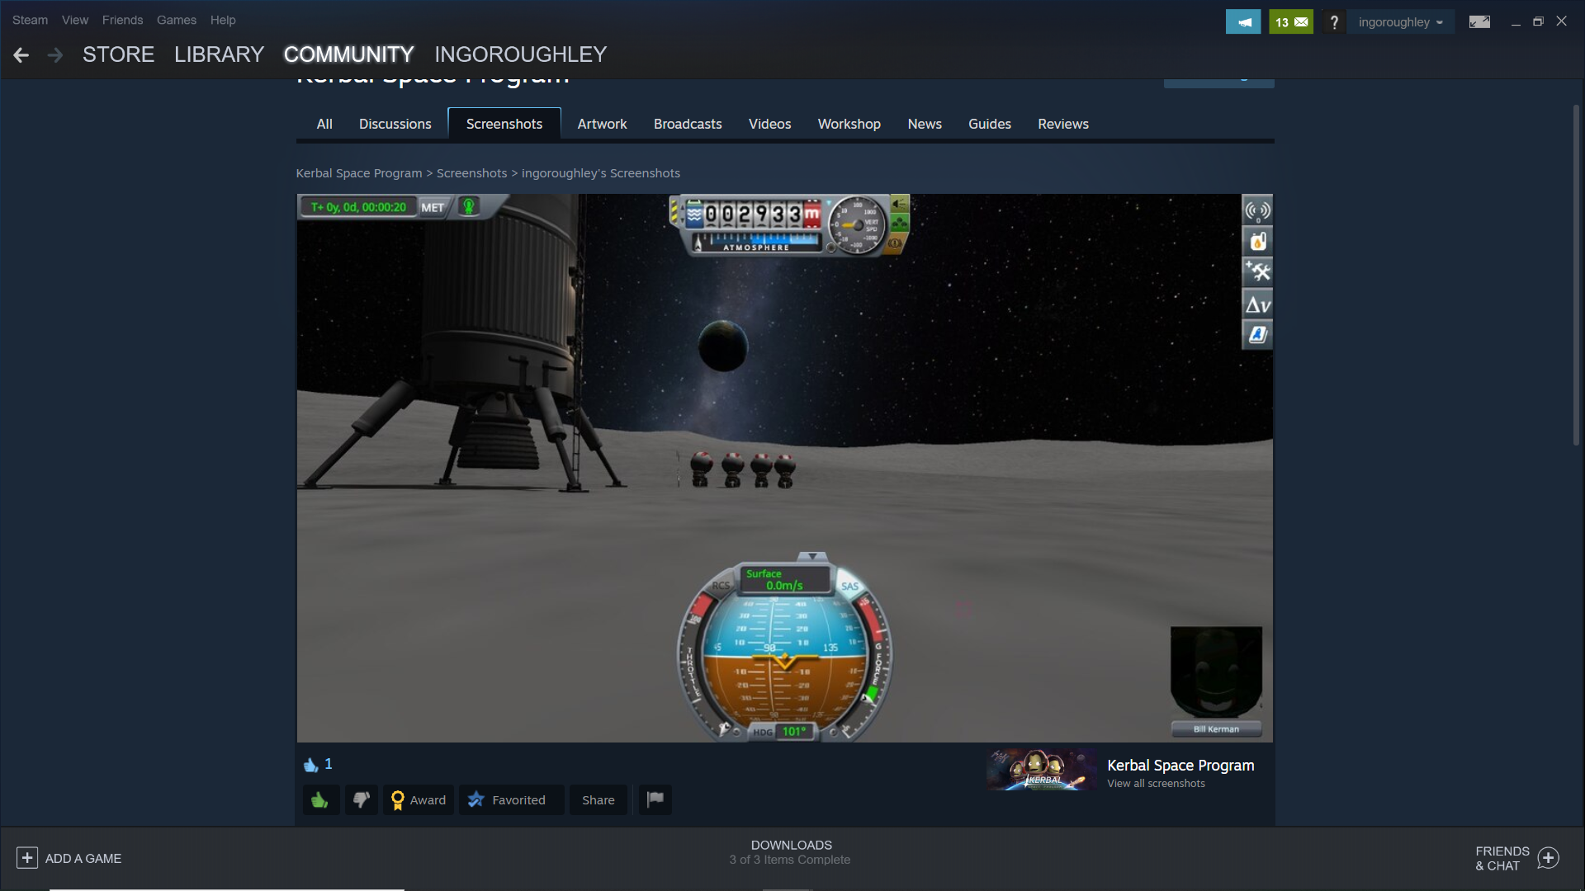Open the DOWNLOADS status
The height and width of the screenshot is (891, 1585).
[791, 852]
